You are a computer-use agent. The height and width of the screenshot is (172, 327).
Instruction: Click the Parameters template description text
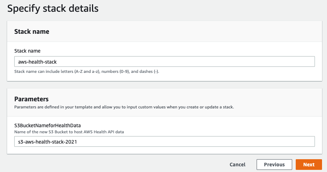point(124,107)
